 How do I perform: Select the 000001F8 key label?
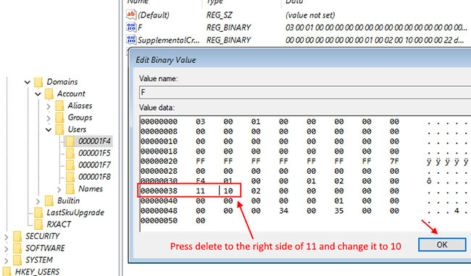(94, 177)
